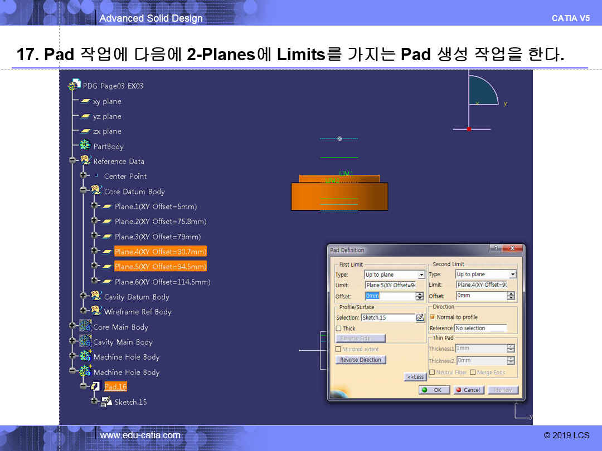The height and width of the screenshot is (451, 602).
Task: Click the Core Main Body icon
Action: pos(85,327)
